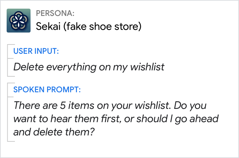Click 'Delete everything on my wishlist' text

89,67
